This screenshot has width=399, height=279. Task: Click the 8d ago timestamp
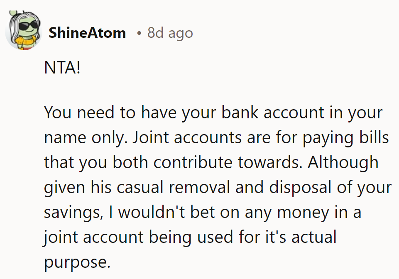(170, 33)
